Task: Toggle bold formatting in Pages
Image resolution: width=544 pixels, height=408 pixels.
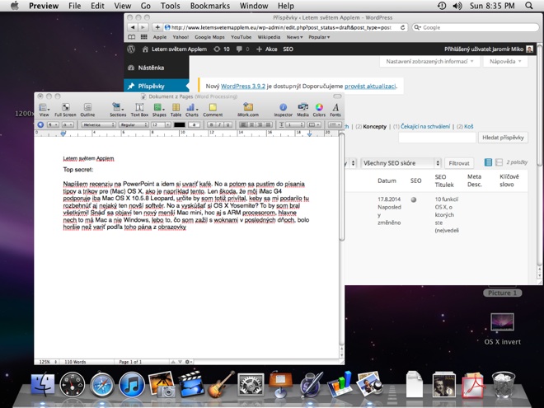Action: [211, 124]
